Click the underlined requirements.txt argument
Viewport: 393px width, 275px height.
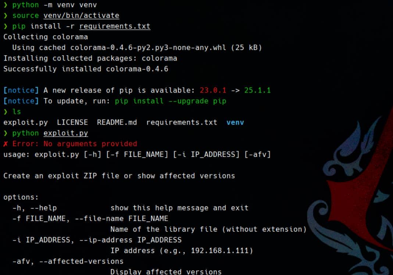click(115, 26)
